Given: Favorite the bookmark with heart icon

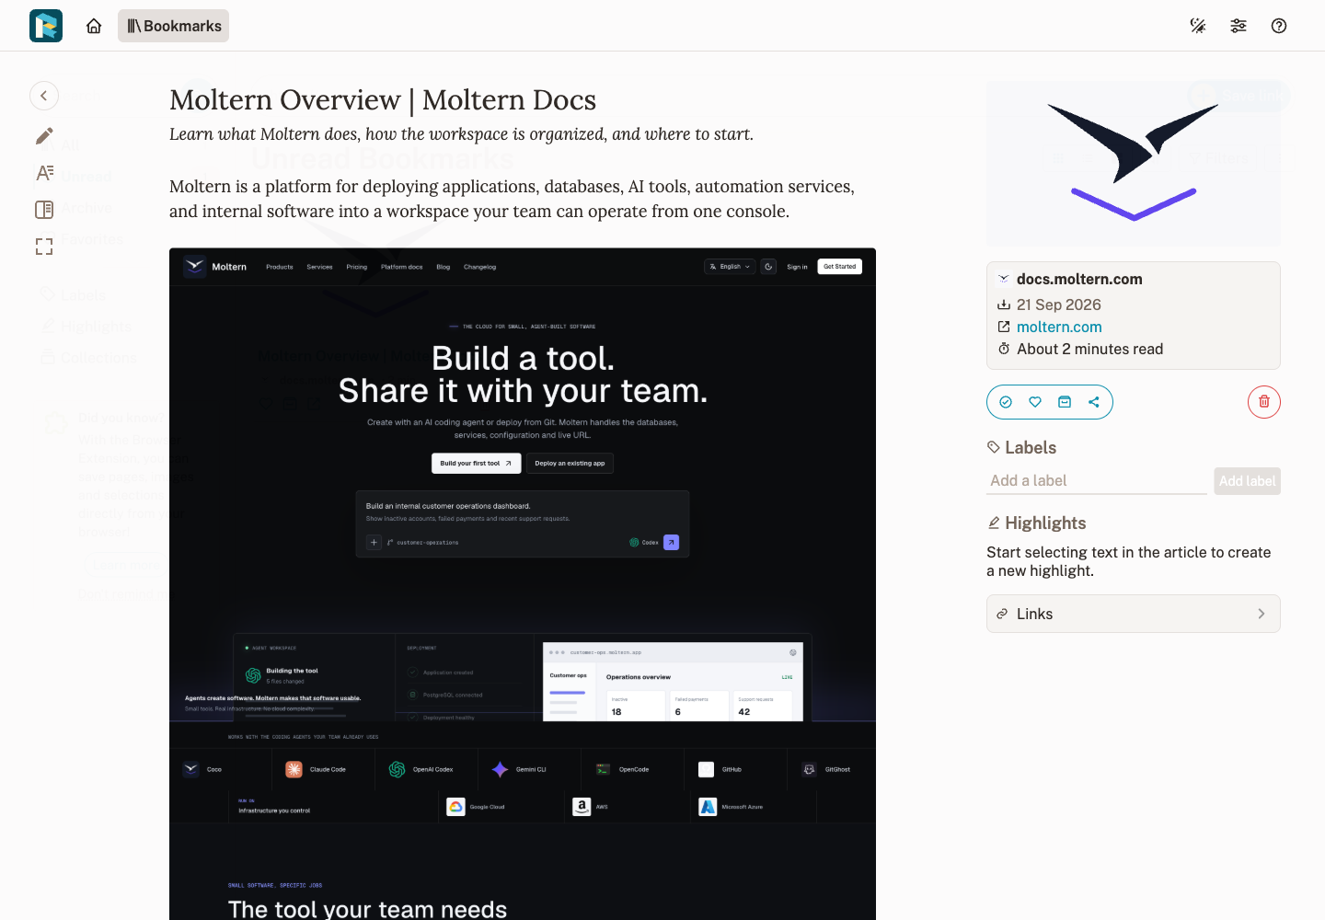Looking at the screenshot, I should (1035, 402).
